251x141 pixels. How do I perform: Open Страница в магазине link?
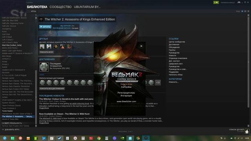(x=178, y=58)
